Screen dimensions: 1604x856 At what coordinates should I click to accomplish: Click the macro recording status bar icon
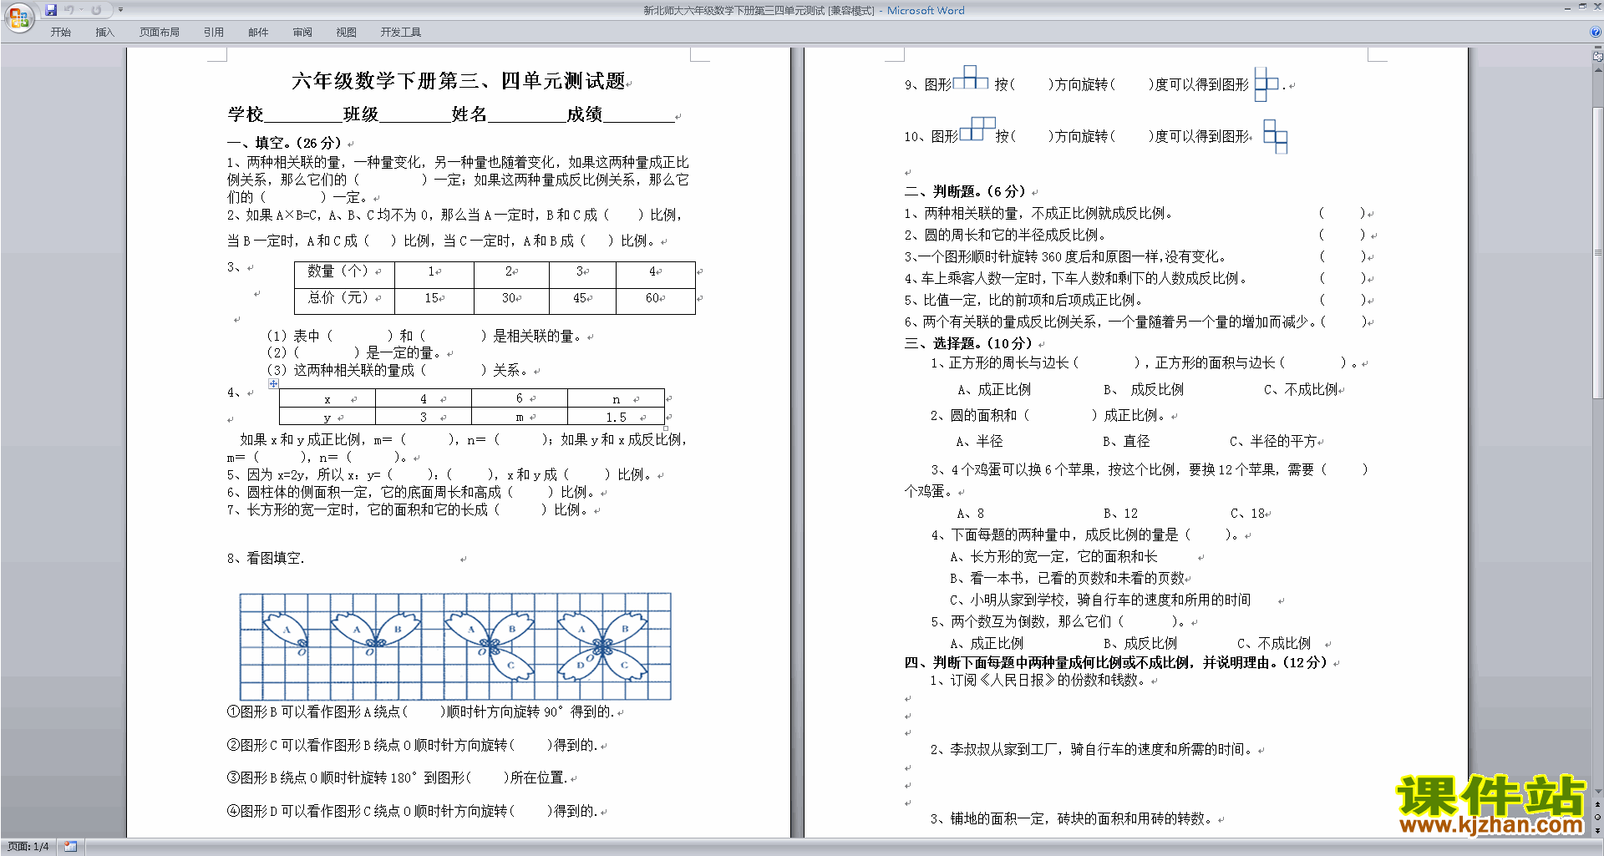(71, 847)
